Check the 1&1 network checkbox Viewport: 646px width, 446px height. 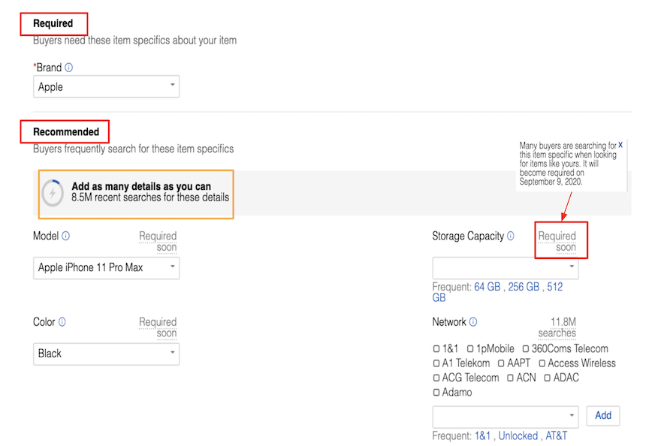(436, 349)
